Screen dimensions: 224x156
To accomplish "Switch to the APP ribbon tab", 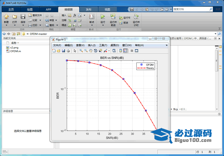I will click(49, 10).
